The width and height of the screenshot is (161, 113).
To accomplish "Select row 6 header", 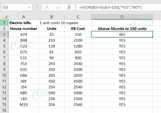I will (x=4, y=52).
